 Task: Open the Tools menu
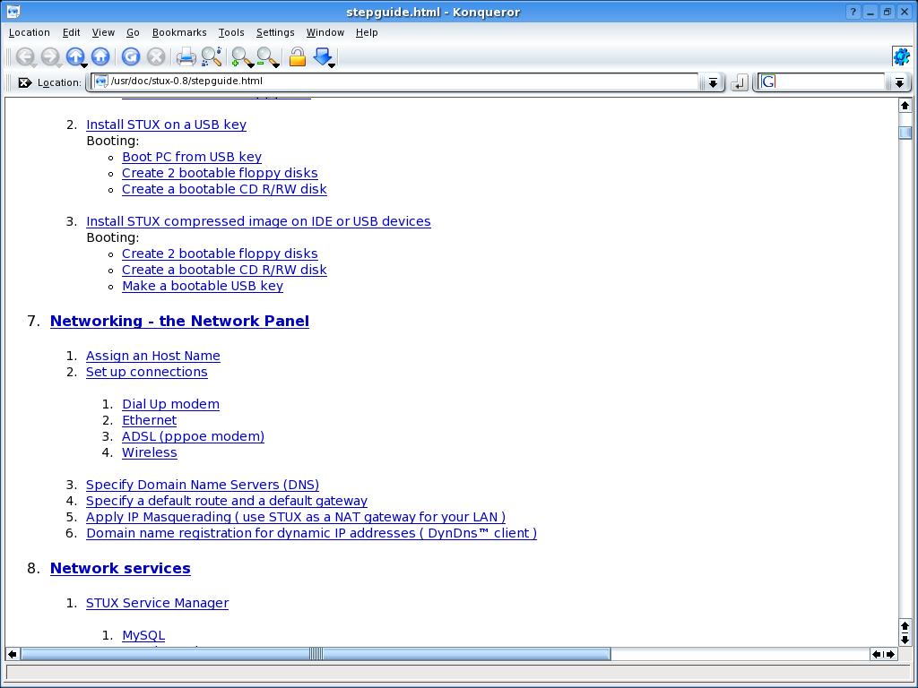(231, 33)
